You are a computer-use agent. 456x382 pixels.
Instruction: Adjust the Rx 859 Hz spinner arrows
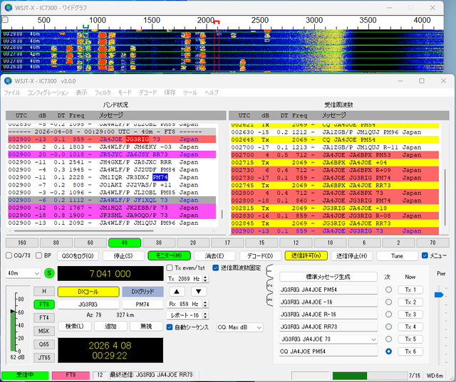tap(205, 304)
